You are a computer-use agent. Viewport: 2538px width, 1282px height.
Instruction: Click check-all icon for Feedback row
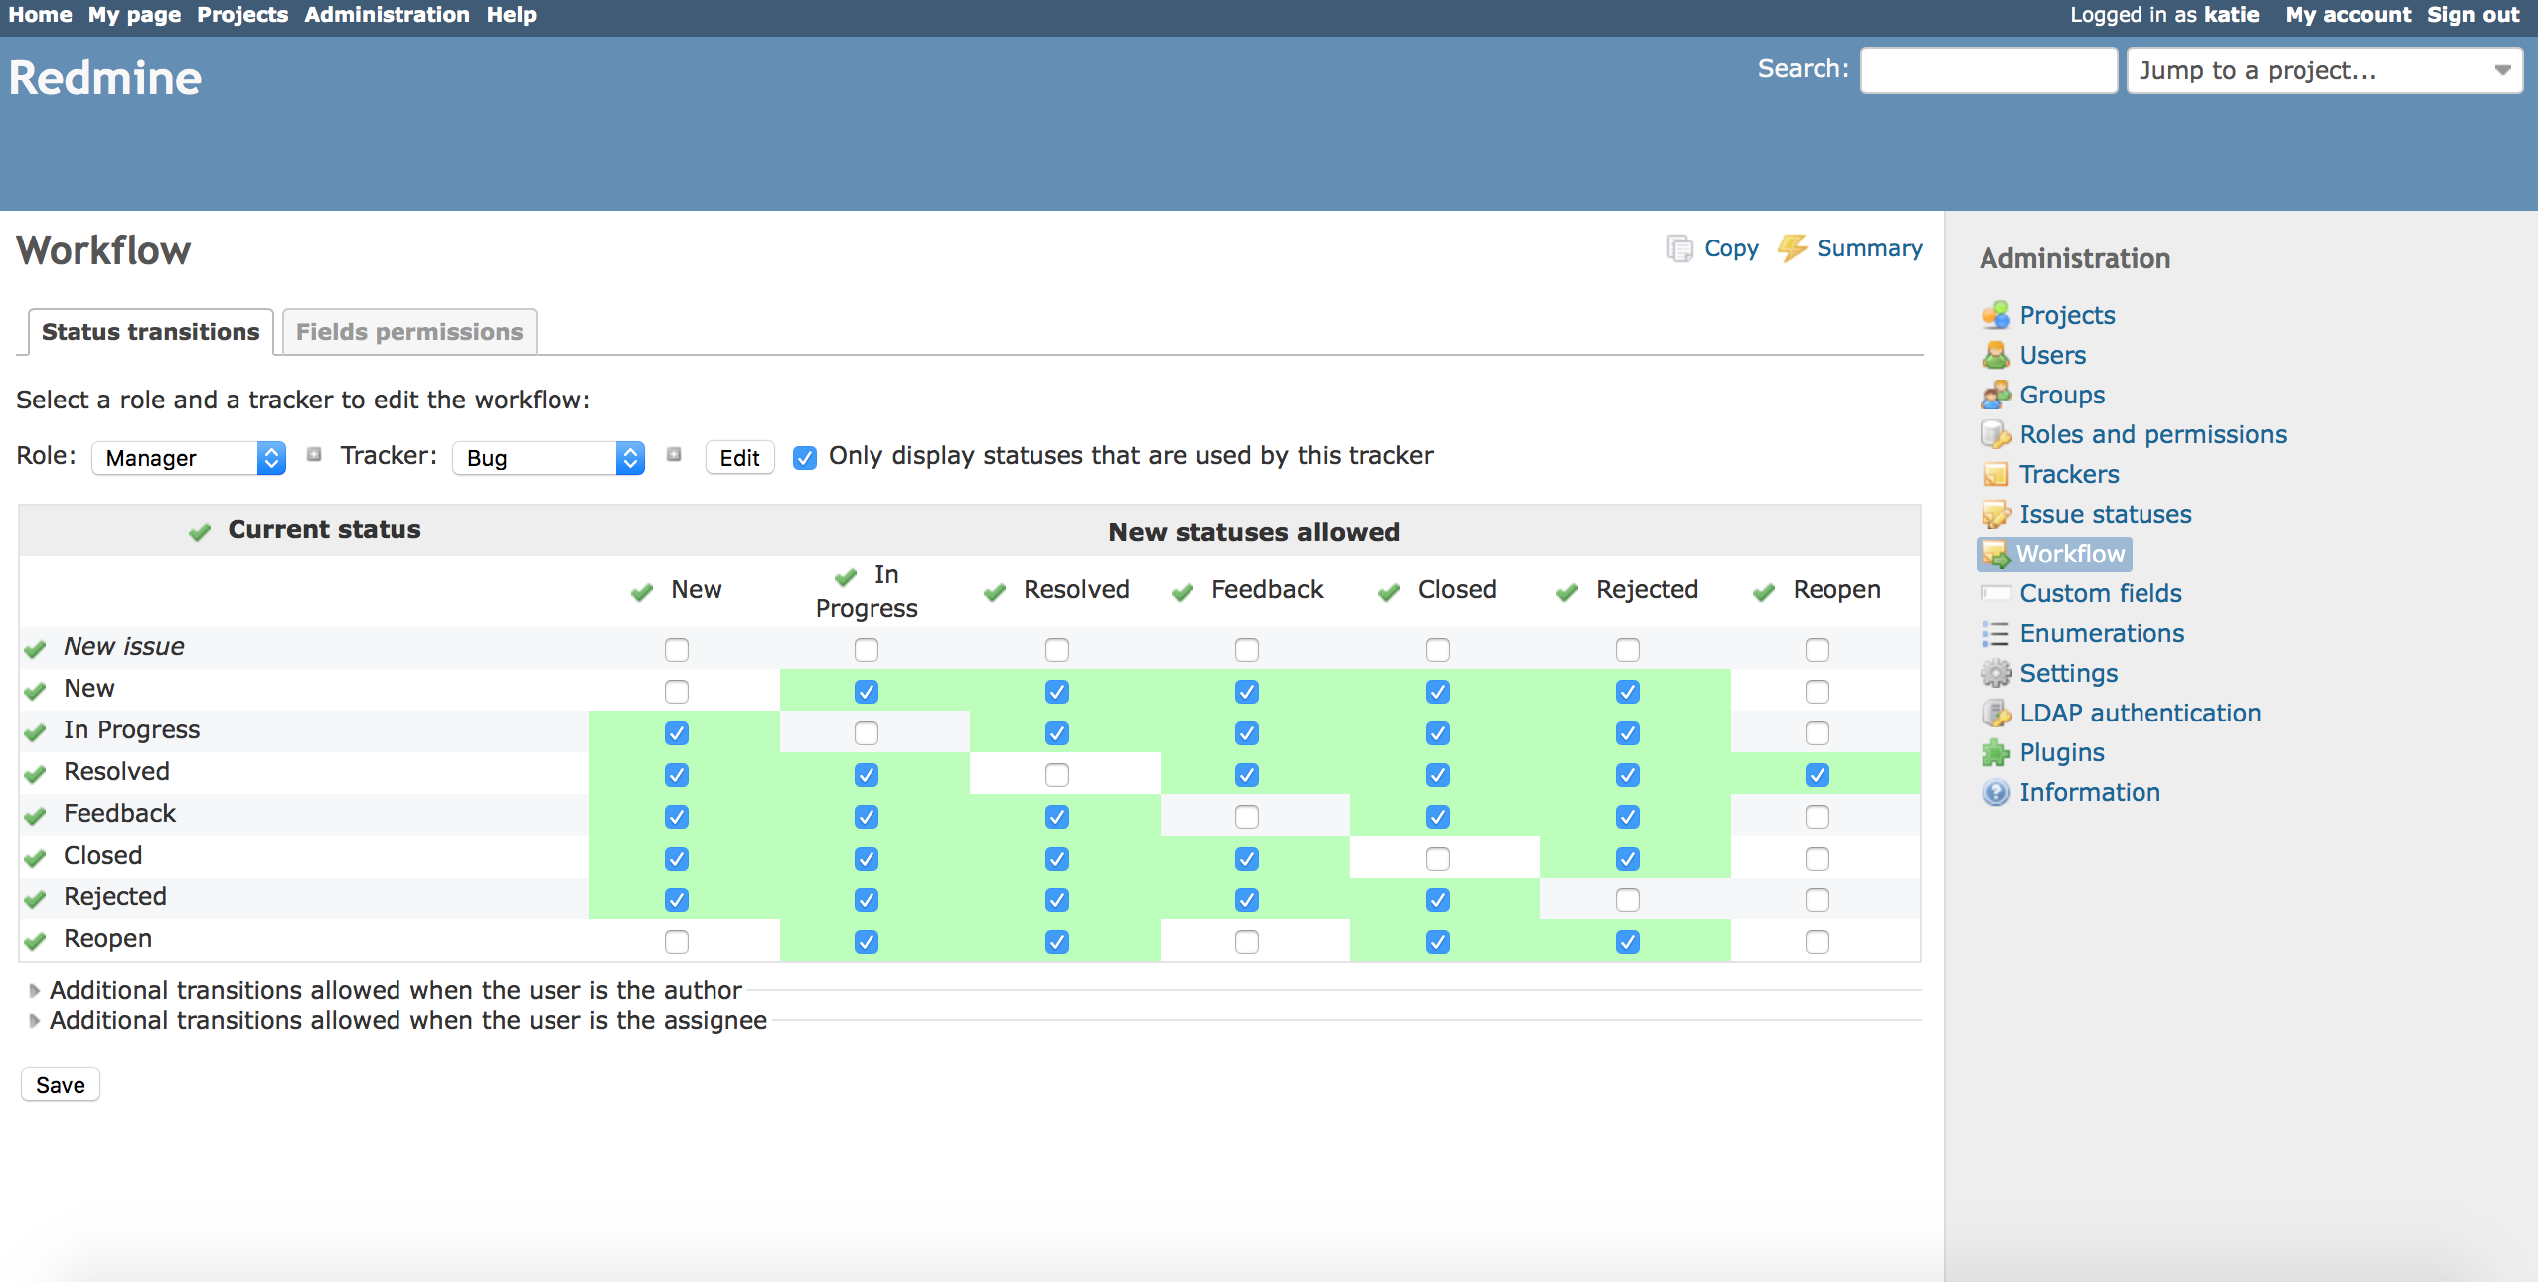click(36, 816)
